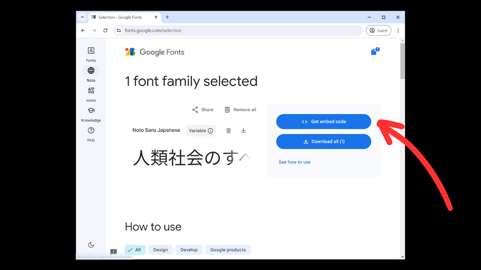Screen dimensions: 481x270
Task: Download Noto Sans Japanese with download icon
Action: [x=244, y=130]
